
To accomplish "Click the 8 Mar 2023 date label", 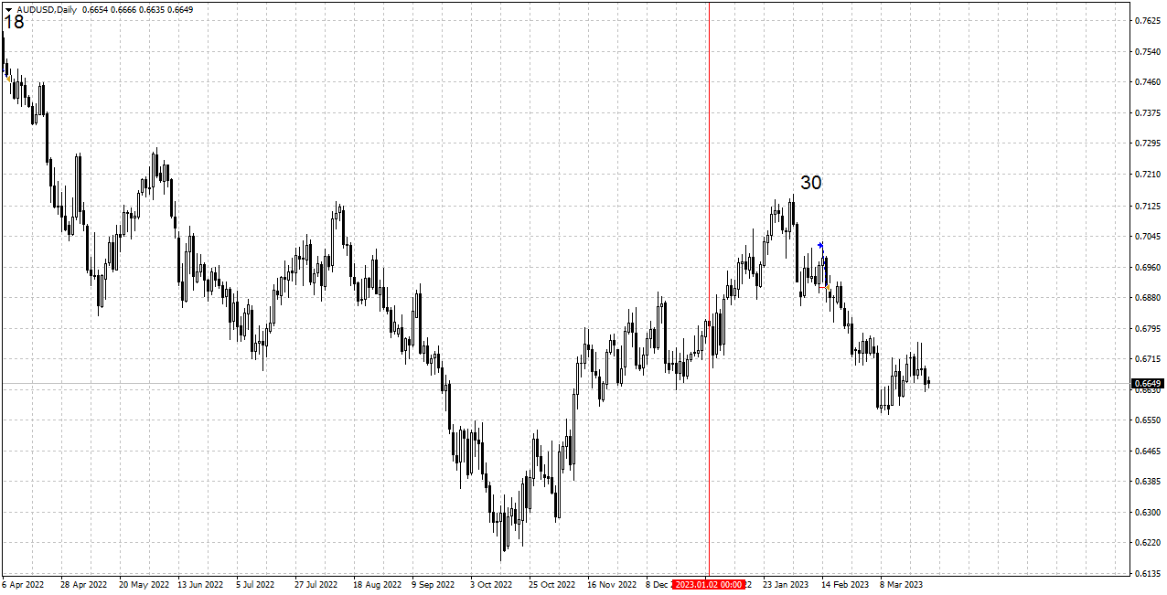I will point(902,584).
